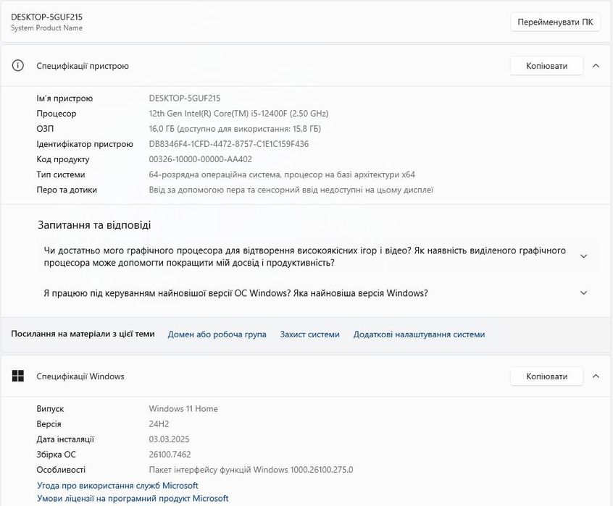This screenshot has height=506, width=613.
Task: Open Додаткові налаштування системи link
Action: pyautogui.click(x=419, y=334)
